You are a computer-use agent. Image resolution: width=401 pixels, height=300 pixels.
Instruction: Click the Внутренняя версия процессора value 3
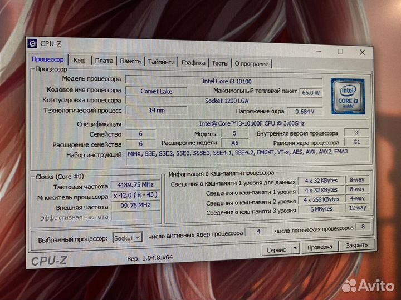coord(356,132)
